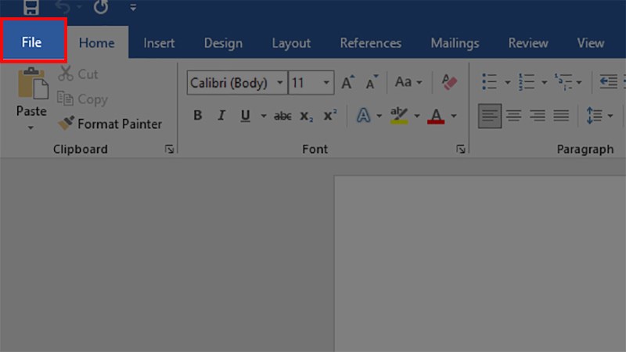Open the Change Case Aa dropdown

408,82
